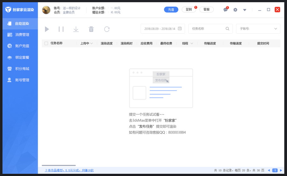287x176 pixels.
Task: Expand the 上传中 status filter dropdown
Action: [87, 43]
